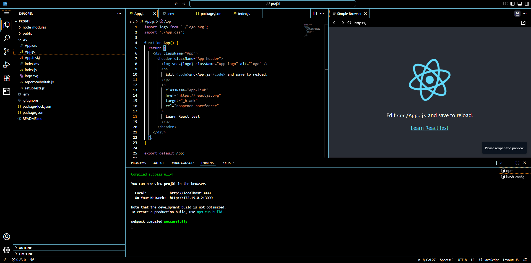531x263 pixels.
Task: Toggle primary side bar visibility
Action: pos(512,4)
